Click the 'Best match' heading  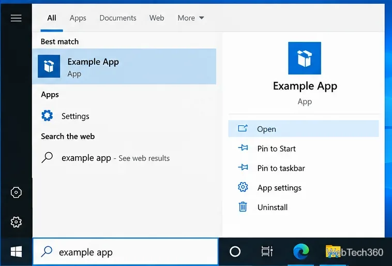(x=60, y=41)
